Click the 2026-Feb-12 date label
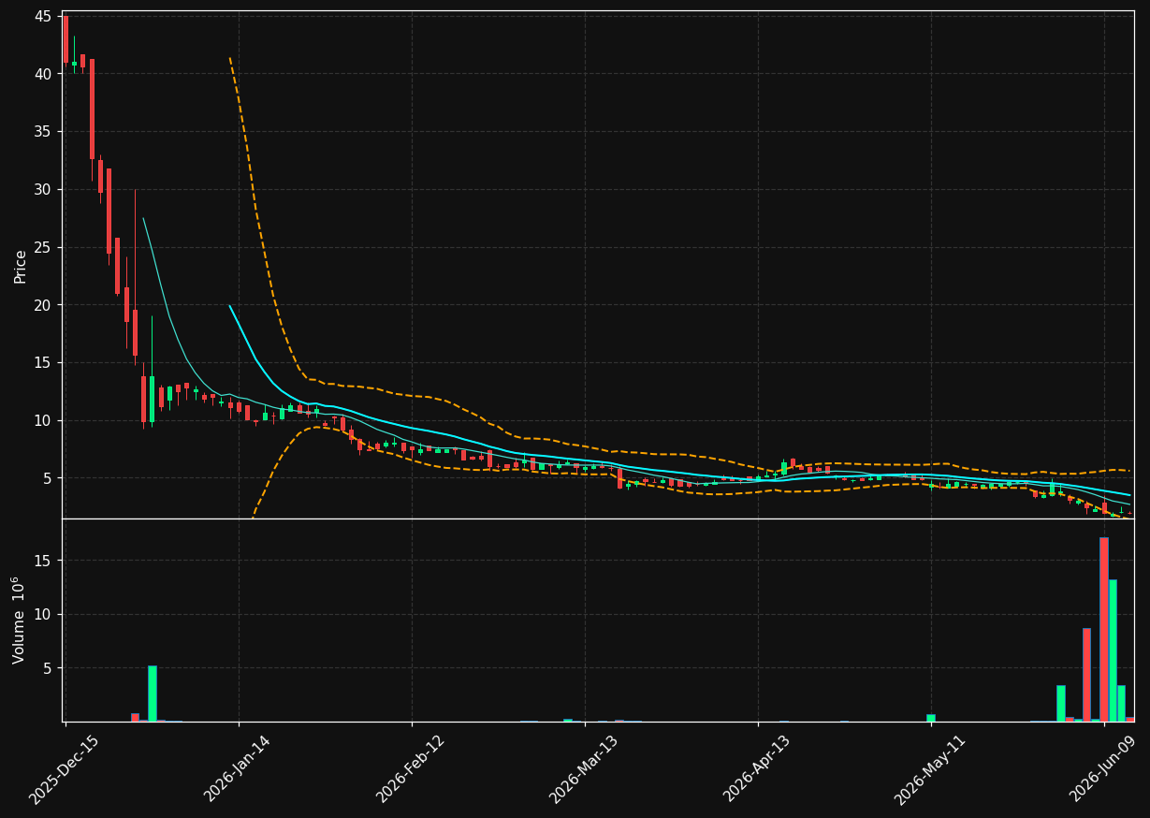This screenshot has height=818, width=1150. [410, 769]
